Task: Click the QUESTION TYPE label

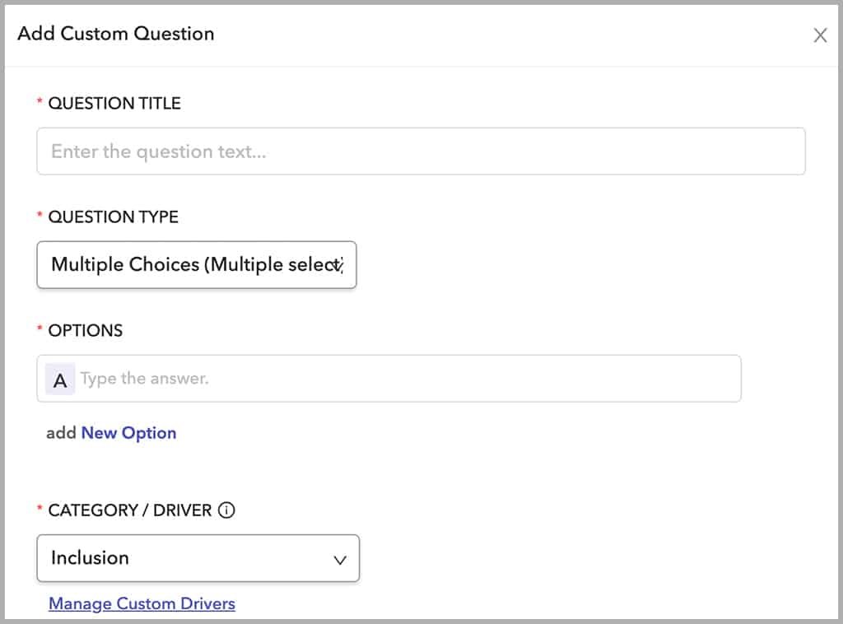Action: coord(114,217)
